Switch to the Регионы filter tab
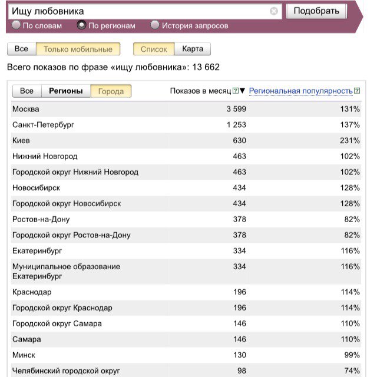 [x=66, y=91]
